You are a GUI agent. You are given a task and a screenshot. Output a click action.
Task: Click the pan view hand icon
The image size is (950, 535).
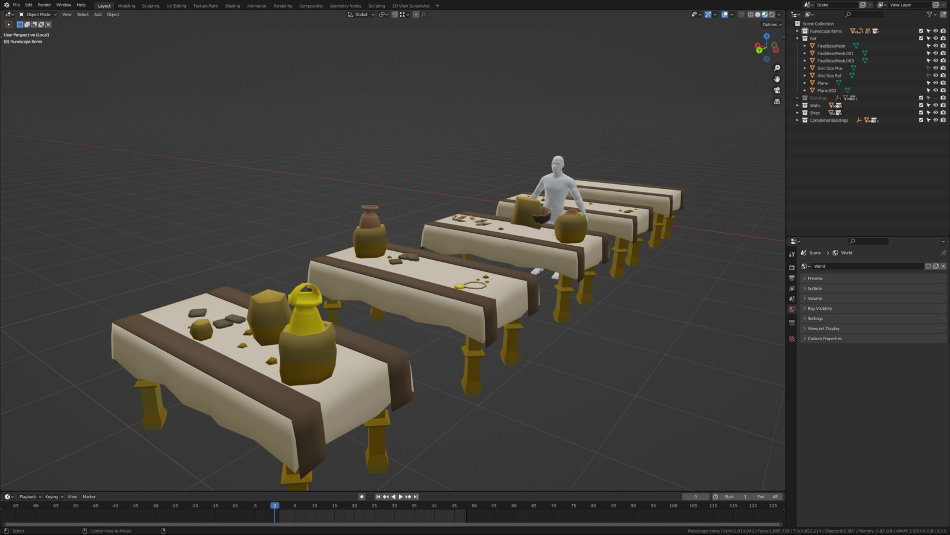(777, 79)
